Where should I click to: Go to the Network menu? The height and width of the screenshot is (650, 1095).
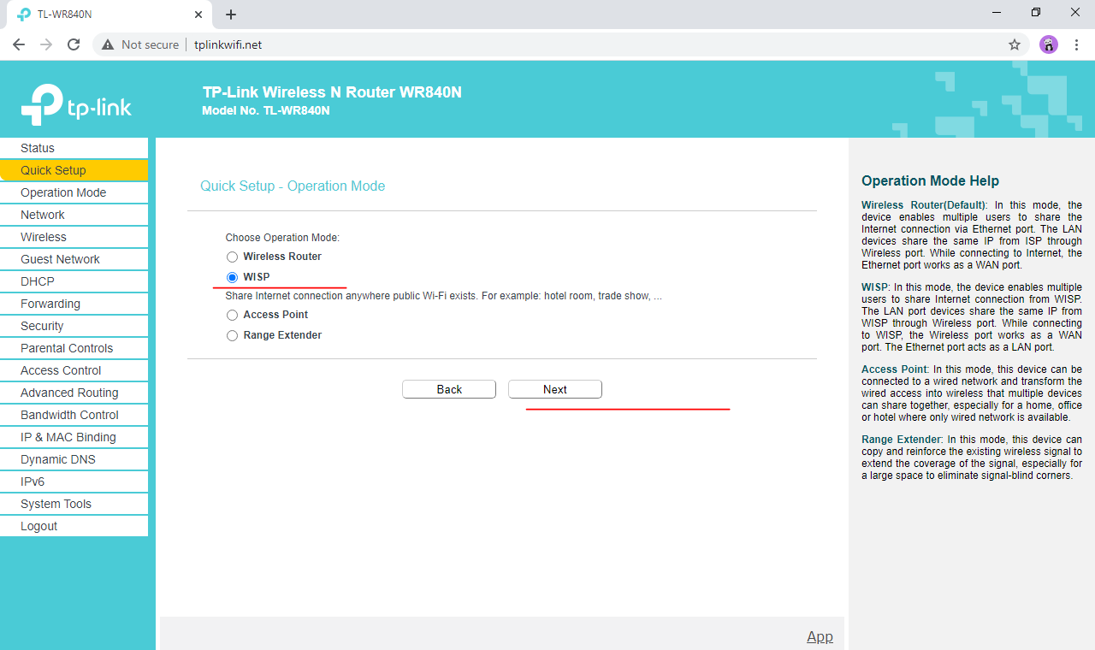74,215
